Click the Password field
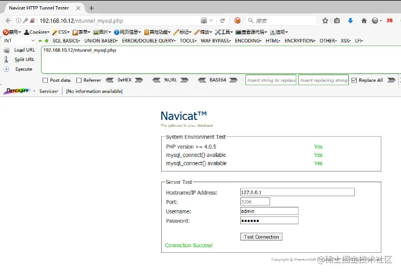Viewport: 401px width, 273px height. click(269, 220)
